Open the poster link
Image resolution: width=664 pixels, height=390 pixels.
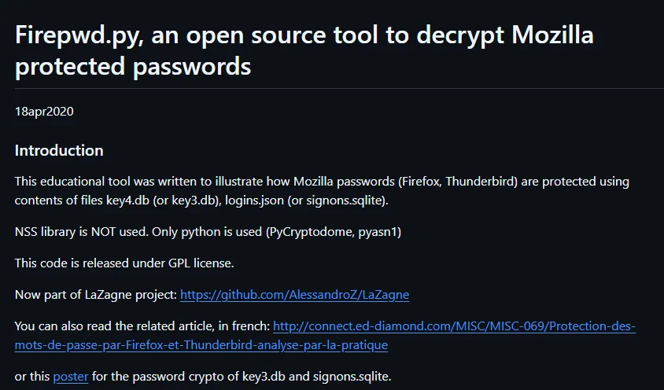pos(71,377)
